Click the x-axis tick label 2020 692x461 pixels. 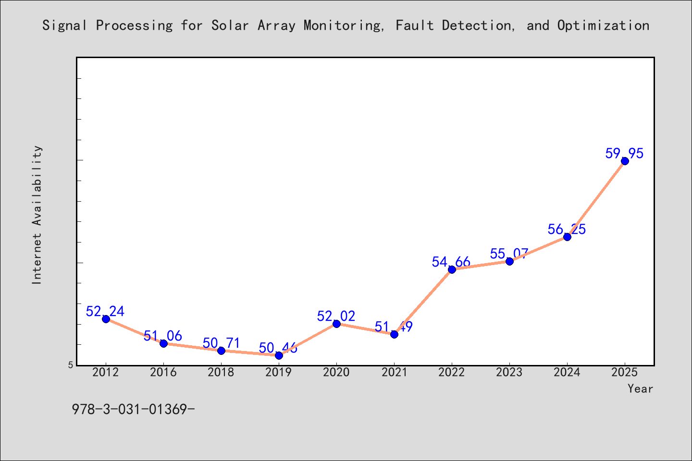tap(336, 372)
